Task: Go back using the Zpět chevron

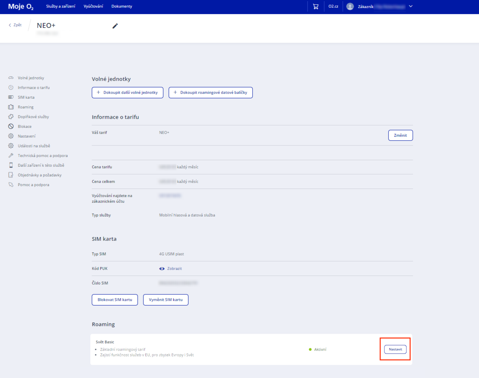Action: 10,25
